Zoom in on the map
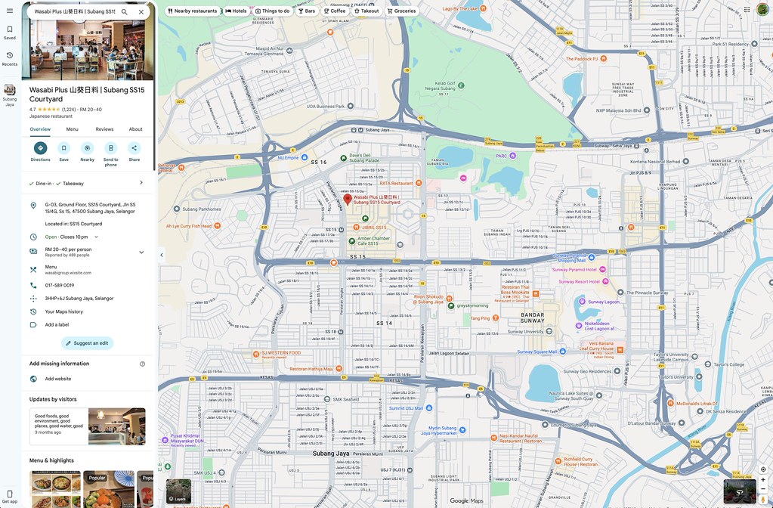Screen dimensions: 773x508 pos(763,479)
